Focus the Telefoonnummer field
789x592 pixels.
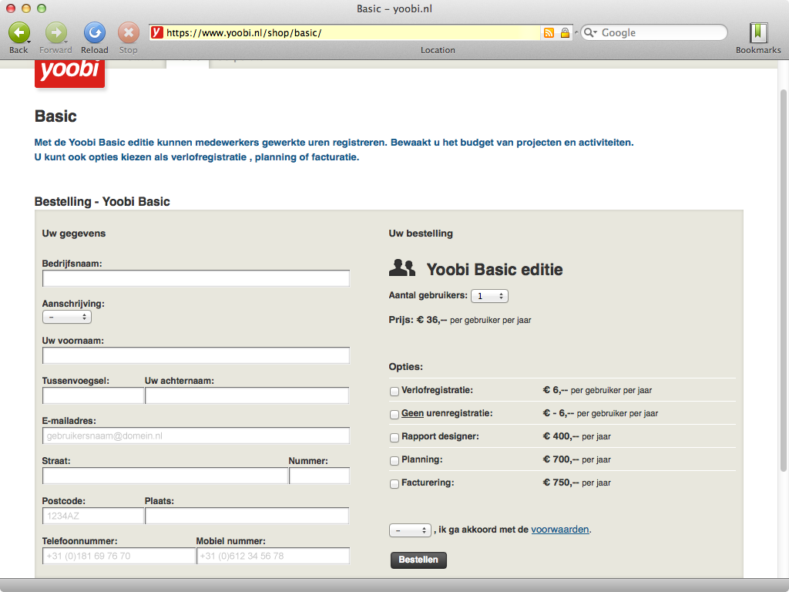tap(119, 556)
